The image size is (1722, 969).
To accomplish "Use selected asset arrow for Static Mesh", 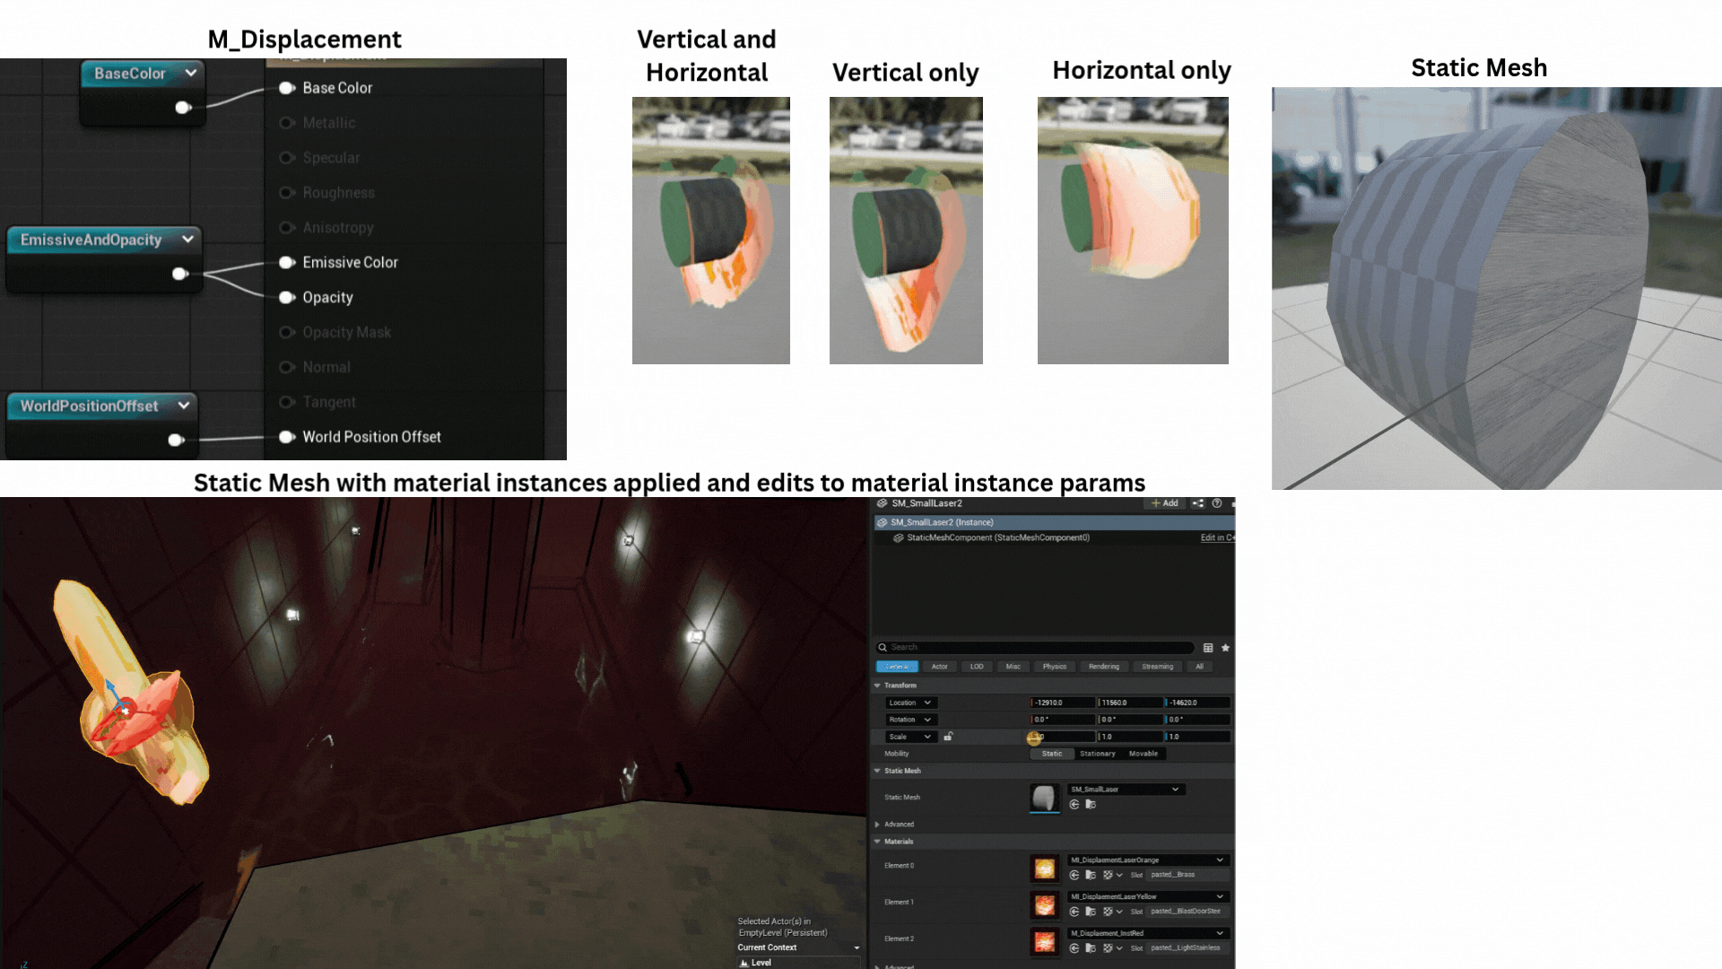I will [x=1074, y=805].
